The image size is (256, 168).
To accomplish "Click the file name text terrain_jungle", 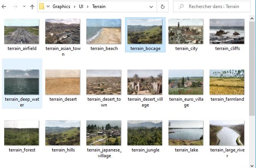I will 145,150.
